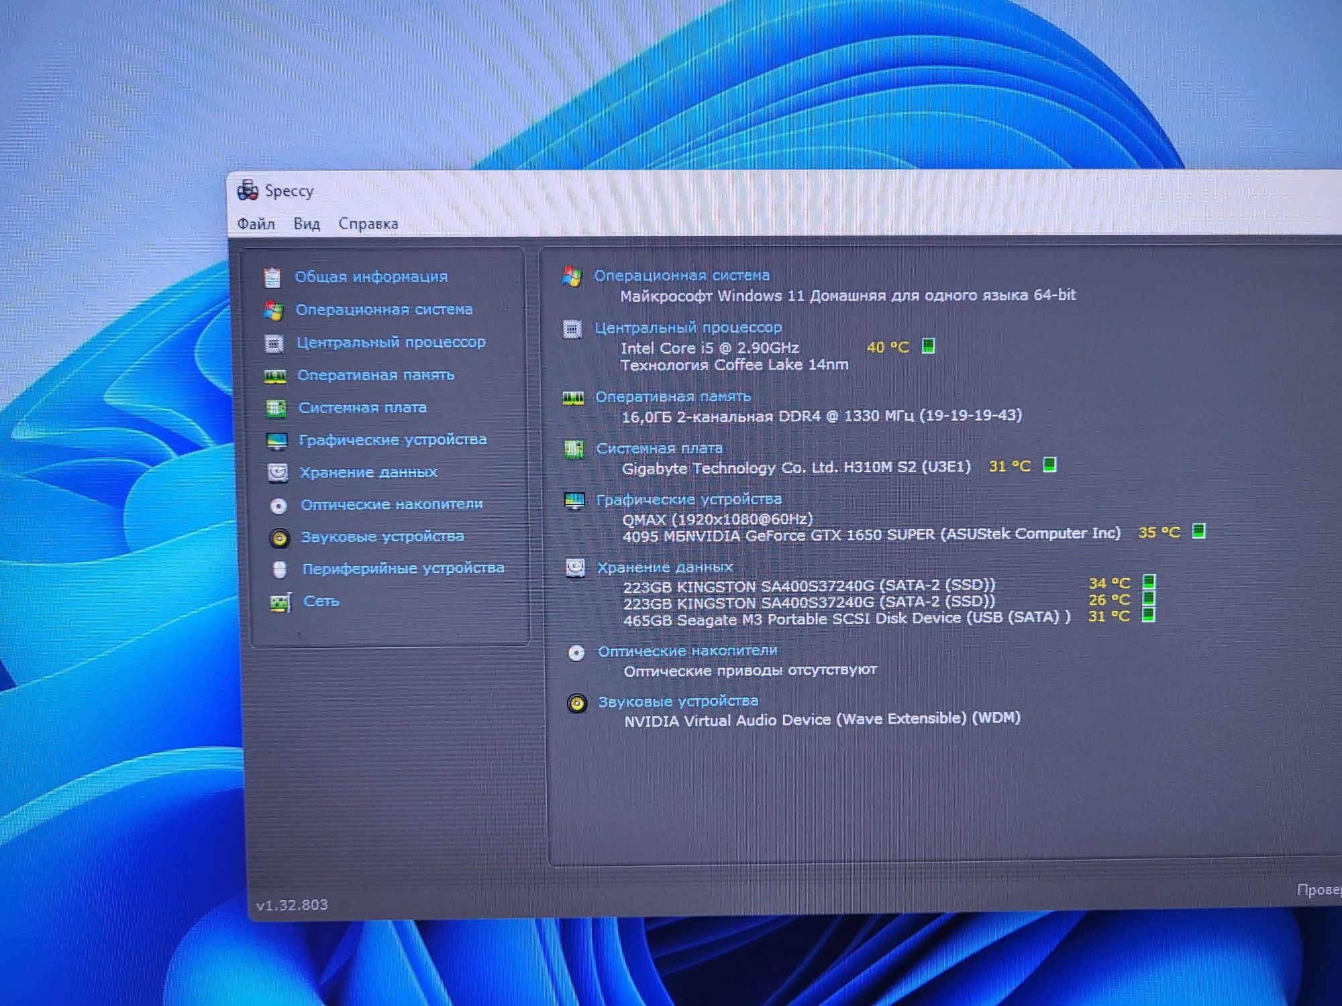Screen dimensions: 1342x1006
Task: Click QMAX (1920x1080@60Hz) monitor line
Action: pos(717,519)
